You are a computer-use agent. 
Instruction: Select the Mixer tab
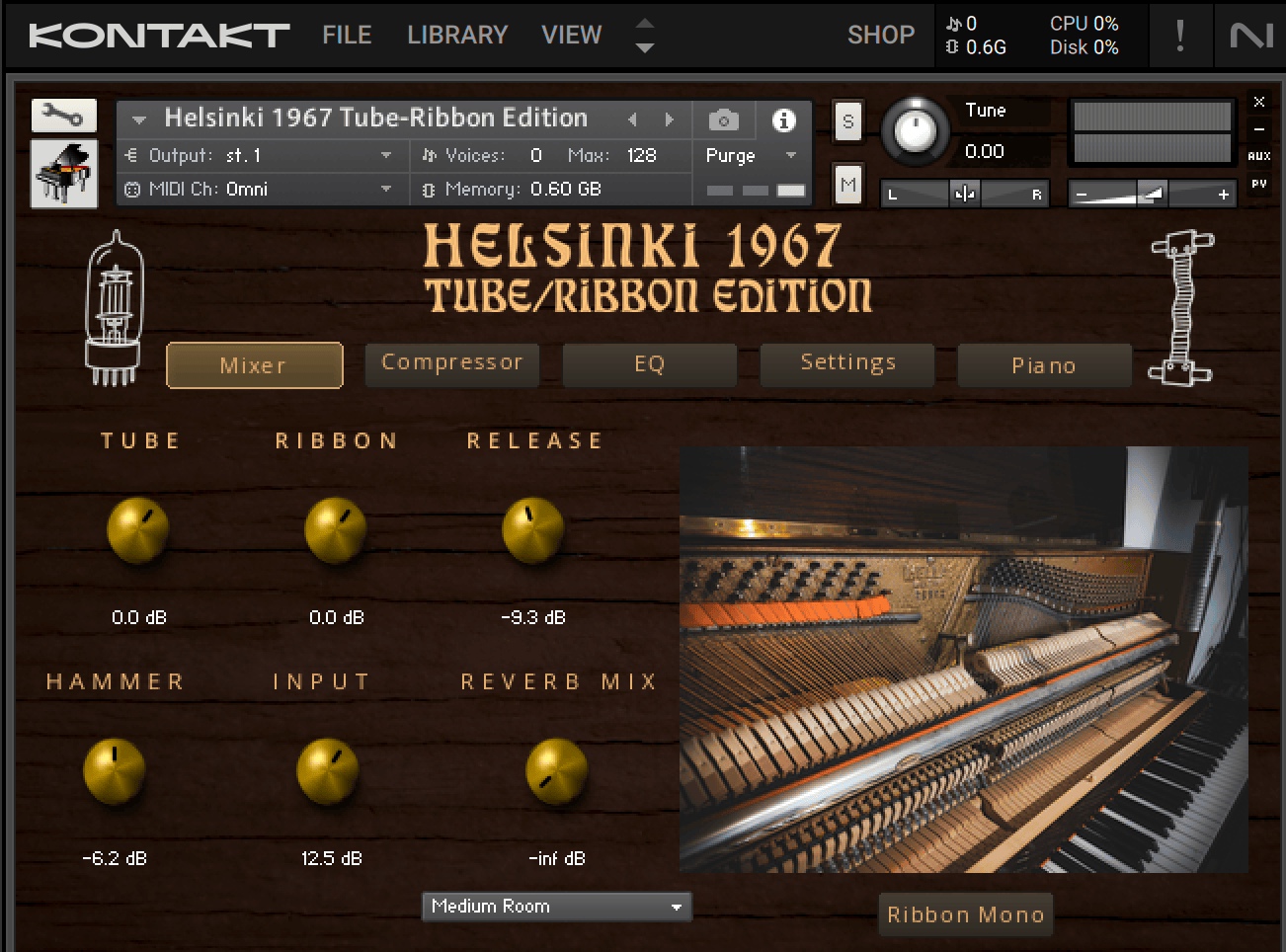[255, 365]
